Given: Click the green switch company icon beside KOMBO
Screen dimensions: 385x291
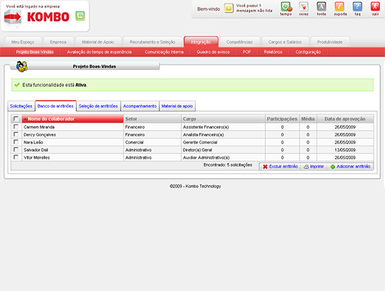Looking at the screenshot, I should (80, 16).
